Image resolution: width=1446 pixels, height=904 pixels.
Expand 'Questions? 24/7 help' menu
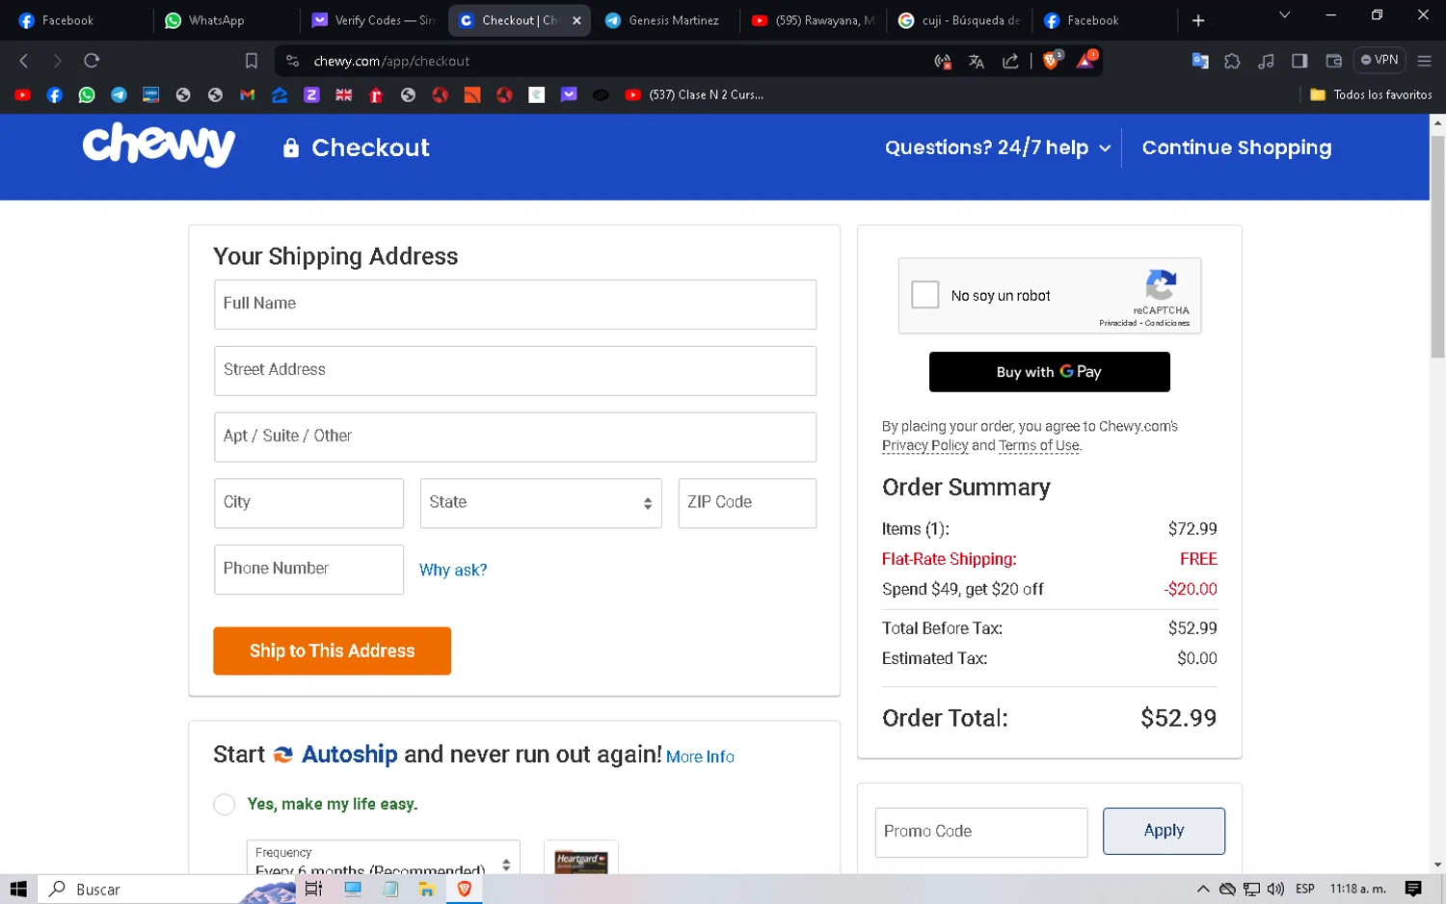[x=997, y=147]
